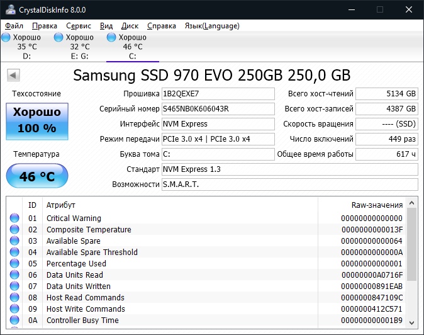424x335 pixels.
Task: Click the standard field NVM Express 1.3
Action: click(x=290, y=169)
